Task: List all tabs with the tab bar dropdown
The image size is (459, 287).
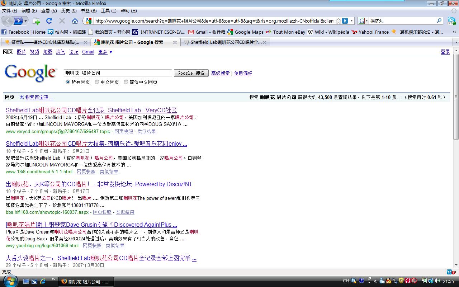Action: [456, 42]
